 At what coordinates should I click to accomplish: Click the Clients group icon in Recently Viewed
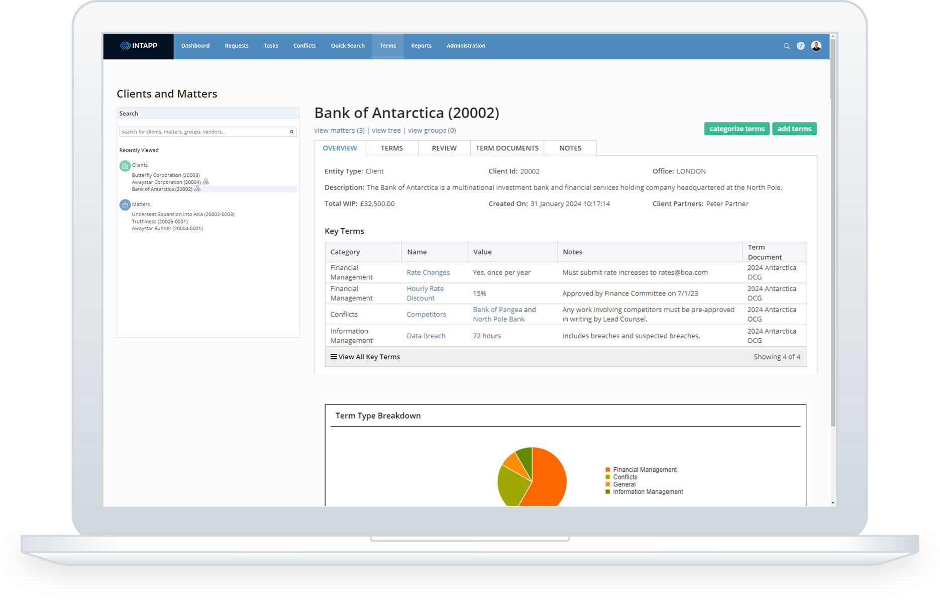click(x=125, y=165)
